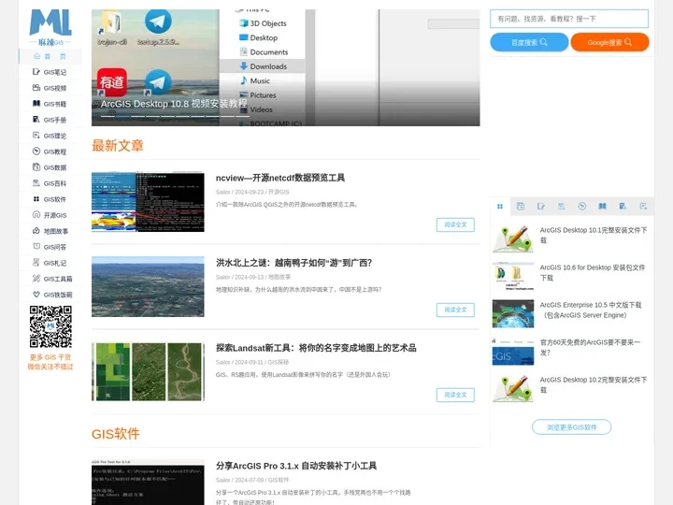
Task: Click the WeChat QR code in sidebar
Action: tap(50, 326)
